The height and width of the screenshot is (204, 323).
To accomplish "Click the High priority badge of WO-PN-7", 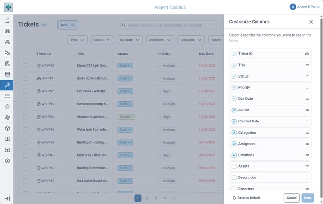I will click(x=165, y=155).
